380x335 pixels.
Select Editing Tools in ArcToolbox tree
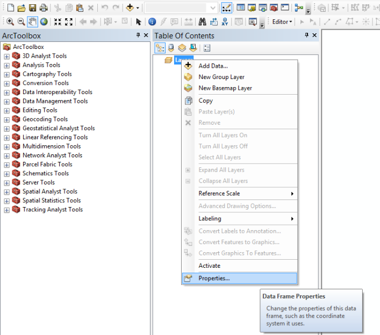coord(40,110)
